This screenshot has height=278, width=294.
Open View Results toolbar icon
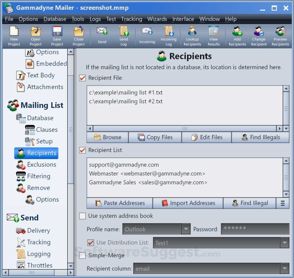click(214, 36)
